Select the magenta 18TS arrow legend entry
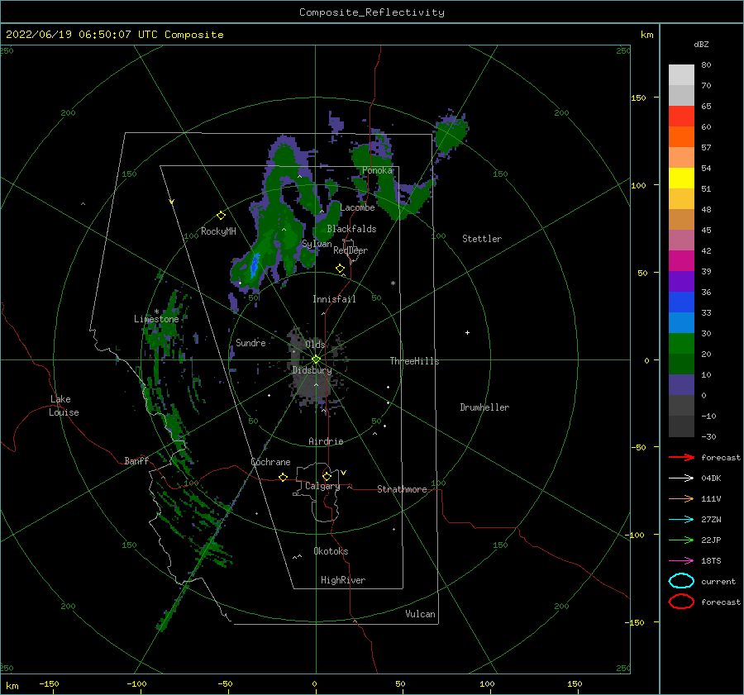This screenshot has width=744, height=695. click(681, 561)
